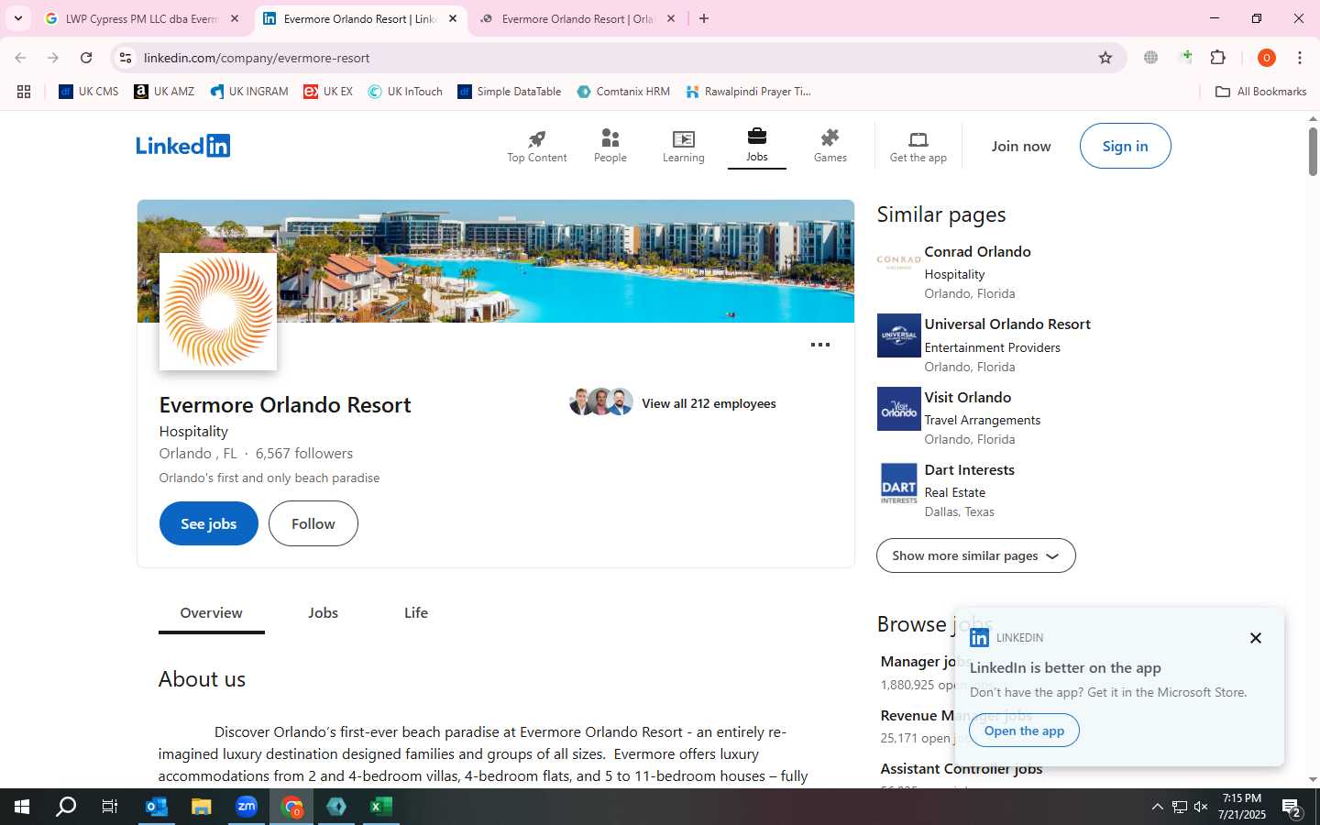Click the Sign in button
The height and width of the screenshot is (825, 1320).
tap(1126, 146)
